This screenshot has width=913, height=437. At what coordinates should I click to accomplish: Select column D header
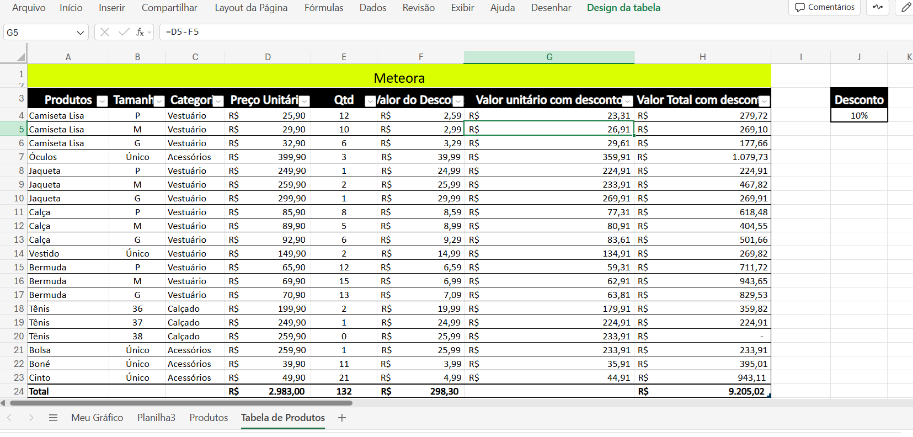click(268, 57)
